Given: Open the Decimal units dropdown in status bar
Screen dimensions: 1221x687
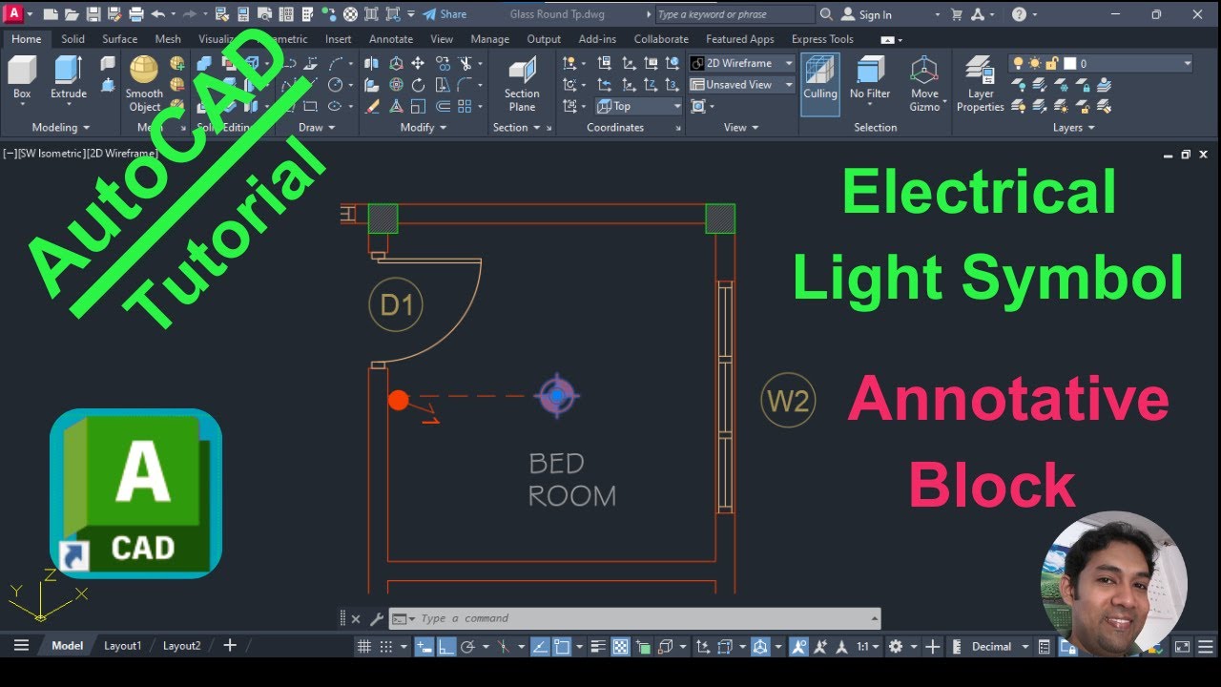Looking at the screenshot, I should tap(1000, 646).
